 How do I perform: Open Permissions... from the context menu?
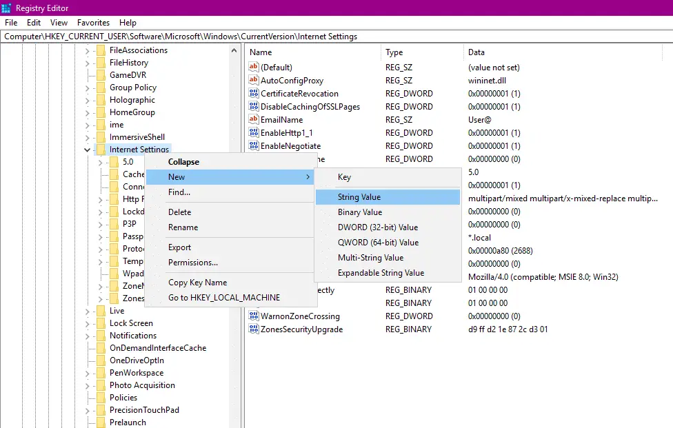(x=230, y=263)
